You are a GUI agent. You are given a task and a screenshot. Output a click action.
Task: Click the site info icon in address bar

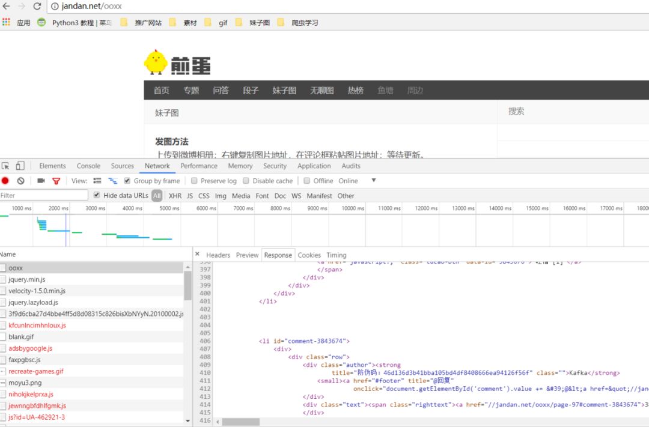[55, 6]
